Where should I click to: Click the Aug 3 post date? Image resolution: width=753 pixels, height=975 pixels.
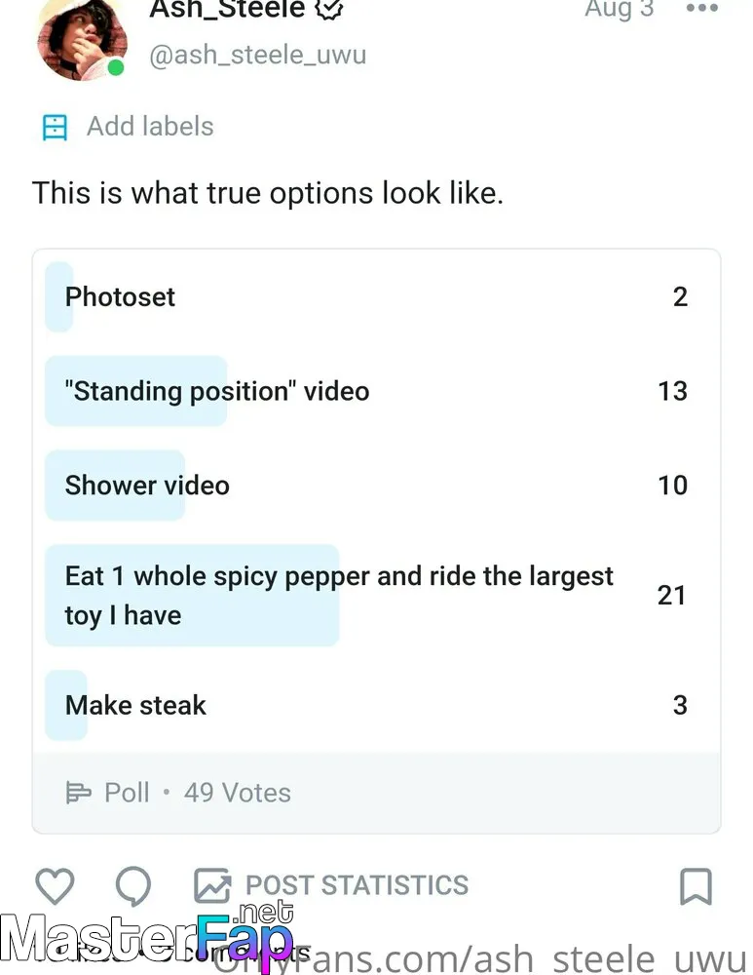click(x=620, y=9)
